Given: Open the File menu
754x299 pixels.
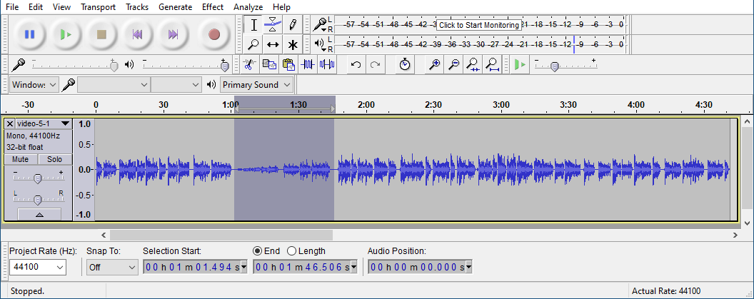Looking at the screenshot, I should (12, 6).
